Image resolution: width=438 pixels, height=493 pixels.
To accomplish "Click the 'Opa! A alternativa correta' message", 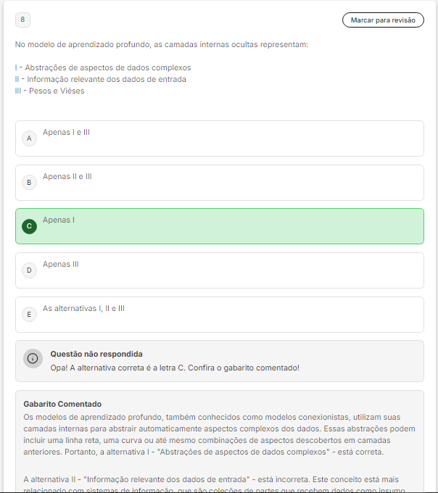I will (x=175, y=368).
